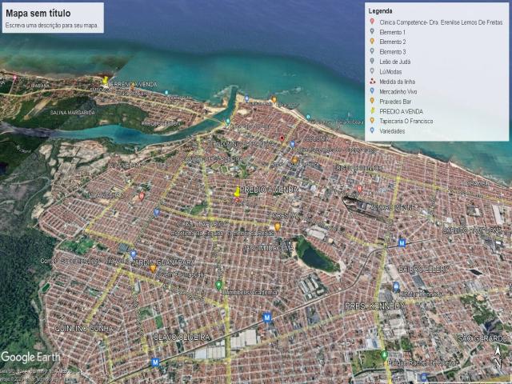The height and width of the screenshot is (384, 512).
Task: Select the teal marker at the river bridge
Action: pyautogui.click(x=228, y=121)
